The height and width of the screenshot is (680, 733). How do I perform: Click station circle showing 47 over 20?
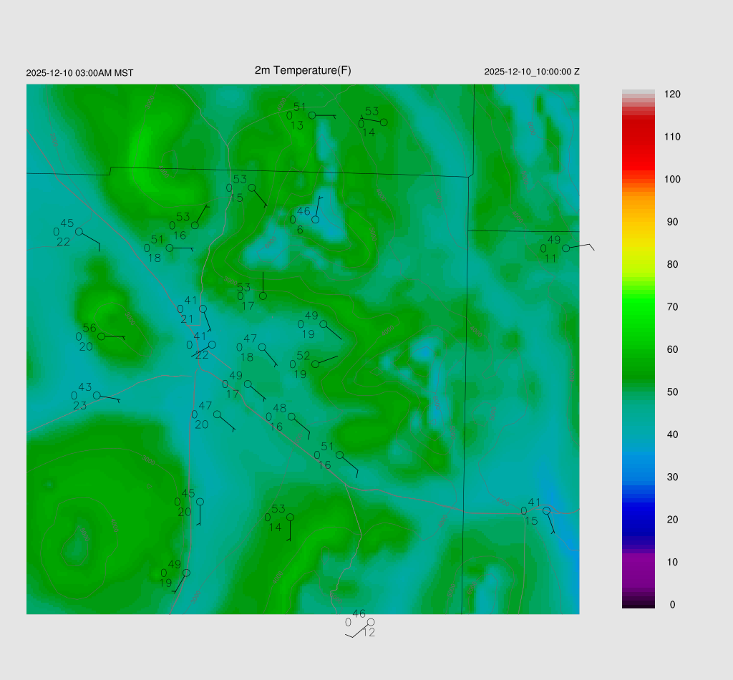[x=217, y=414]
